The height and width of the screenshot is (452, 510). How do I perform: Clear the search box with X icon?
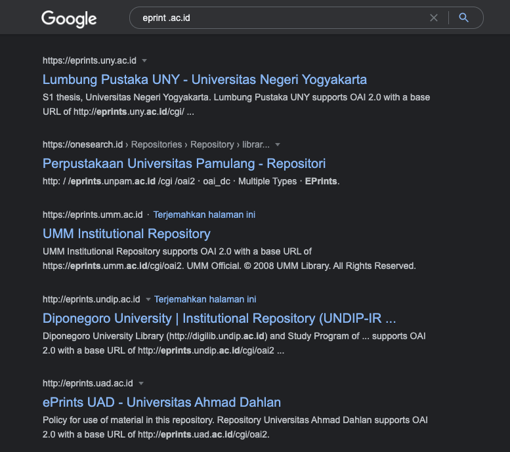(433, 18)
